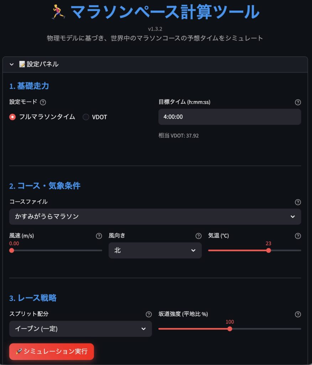Screen dimensions: 312x365
Task: Click the 風速 slider handle
Action: (x=12, y=250)
